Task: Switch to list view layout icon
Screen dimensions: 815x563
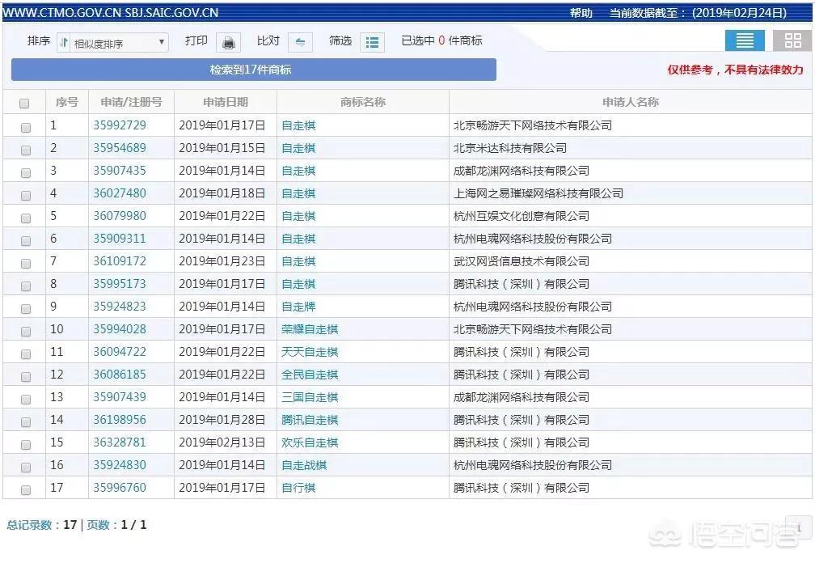Action: point(745,40)
